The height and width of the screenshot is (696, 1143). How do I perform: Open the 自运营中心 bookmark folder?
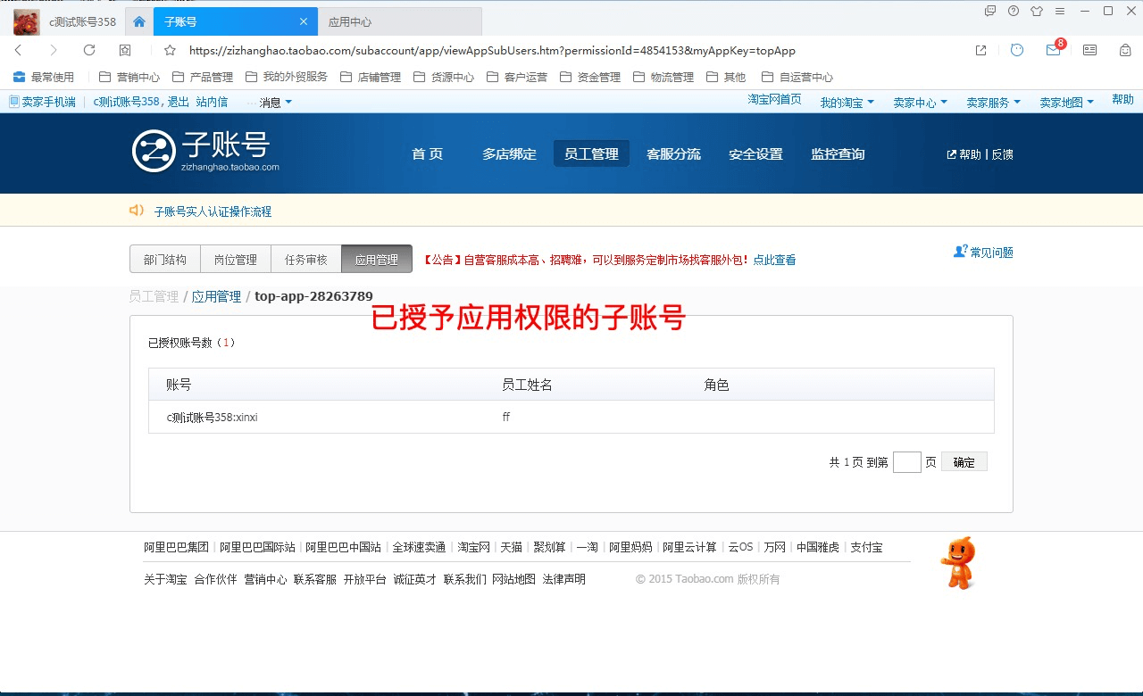[x=797, y=77]
